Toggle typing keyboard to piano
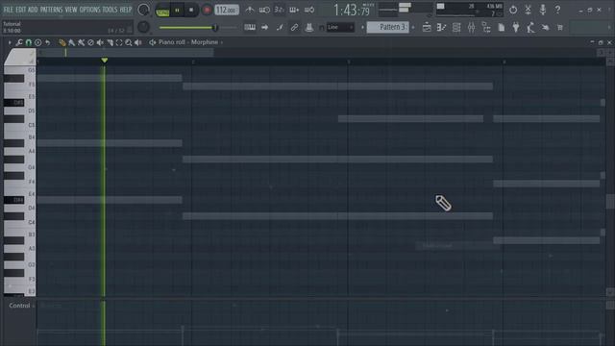Screen dimensions: 615x346 coord(250,27)
